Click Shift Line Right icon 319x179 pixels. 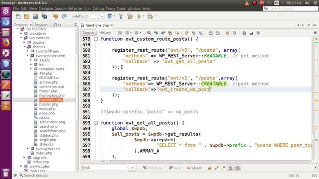coord(217,33)
